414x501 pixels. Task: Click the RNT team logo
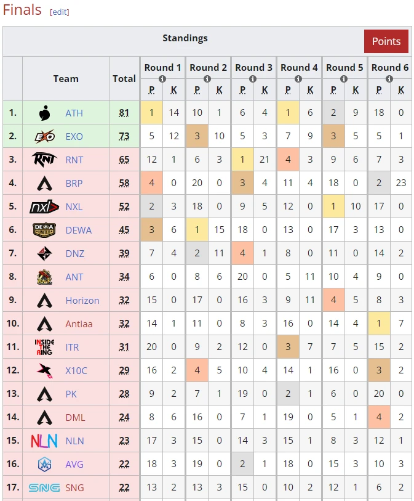[44, 160]
